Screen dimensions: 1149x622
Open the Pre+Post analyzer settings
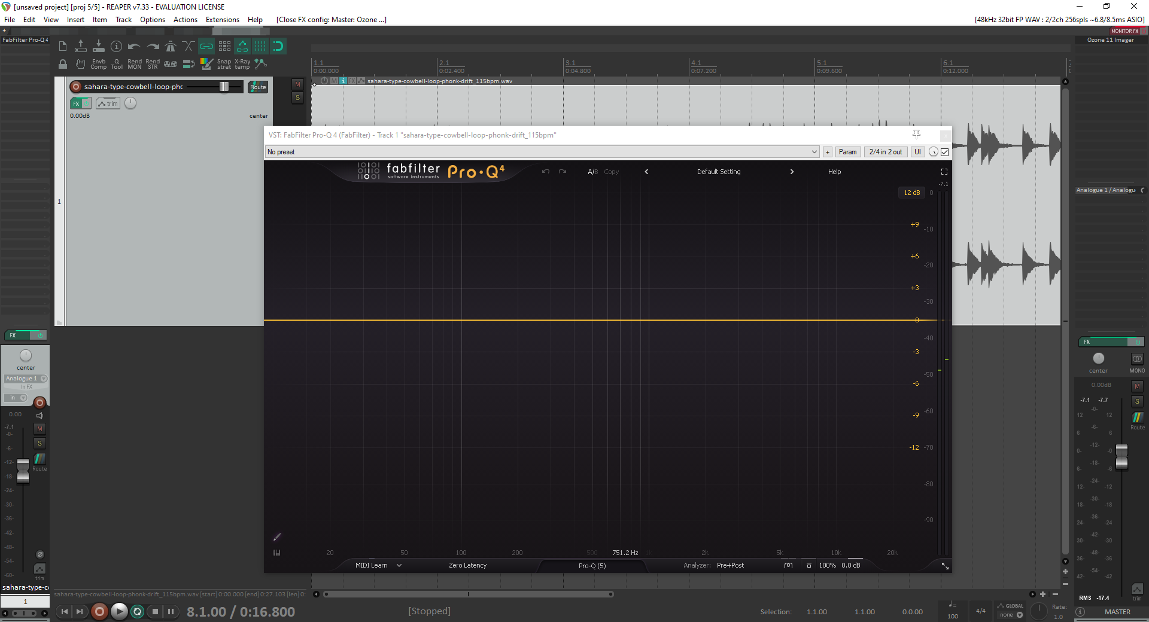(730, 565)
